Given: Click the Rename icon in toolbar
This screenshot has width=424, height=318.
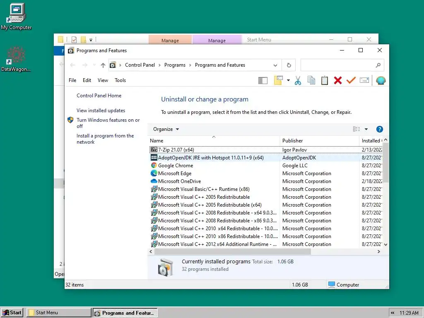Looking at the screenshot, I should click(364, 80).
